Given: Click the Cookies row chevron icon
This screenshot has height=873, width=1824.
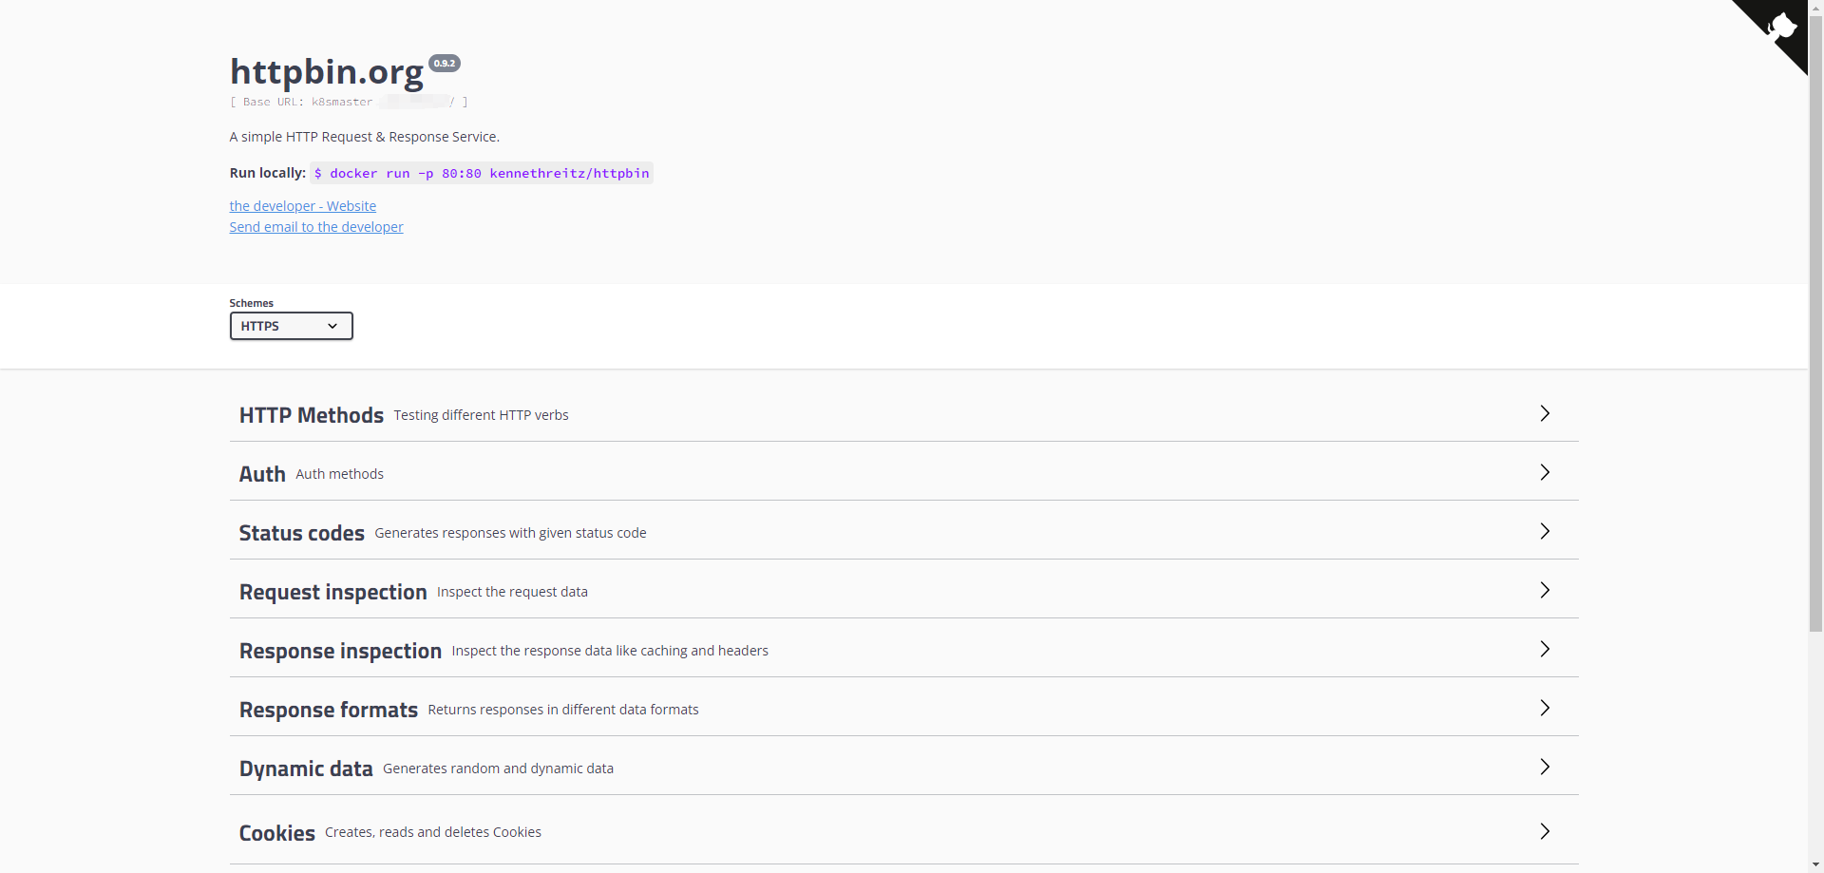Looking at the screenshot, I should pos(1545,831).
